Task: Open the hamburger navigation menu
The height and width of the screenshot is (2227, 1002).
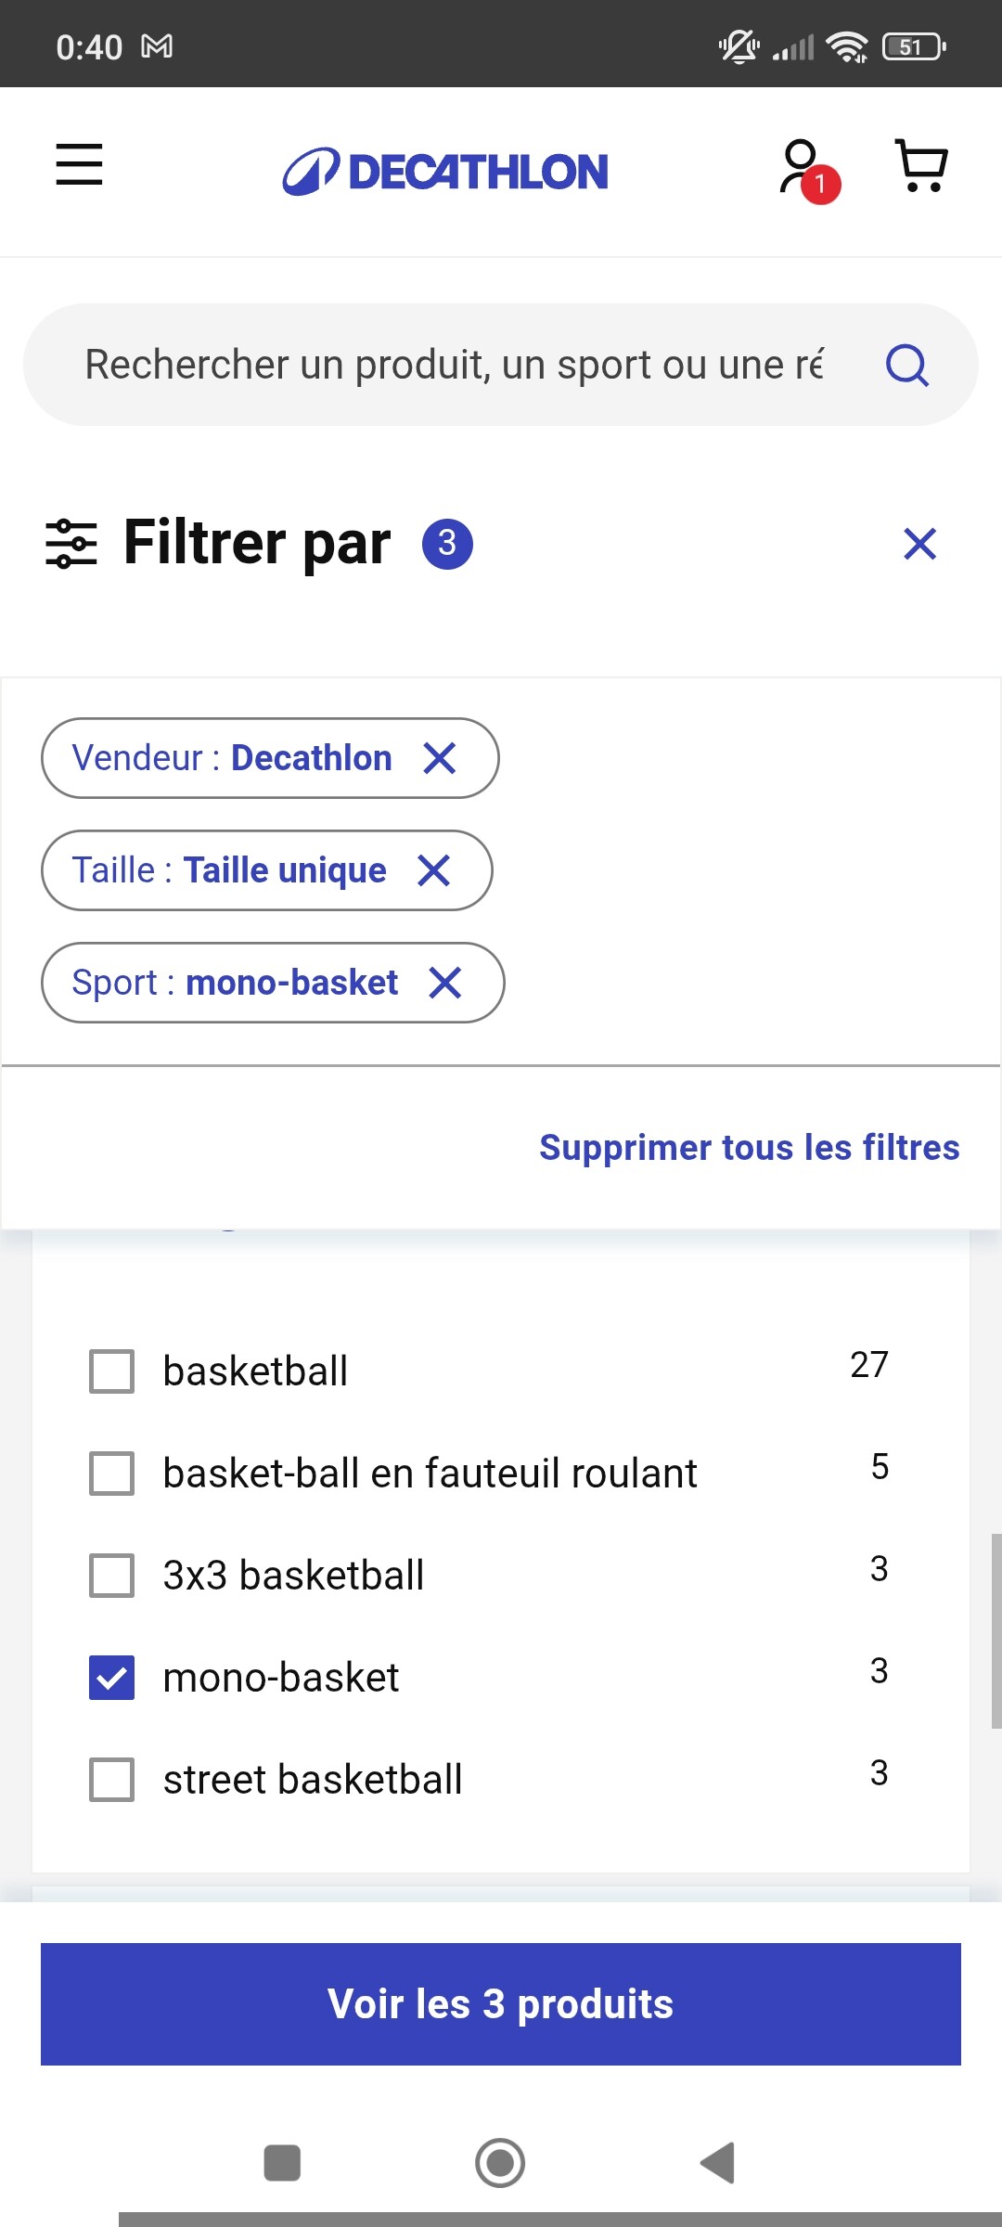Action: click(79, 164)
